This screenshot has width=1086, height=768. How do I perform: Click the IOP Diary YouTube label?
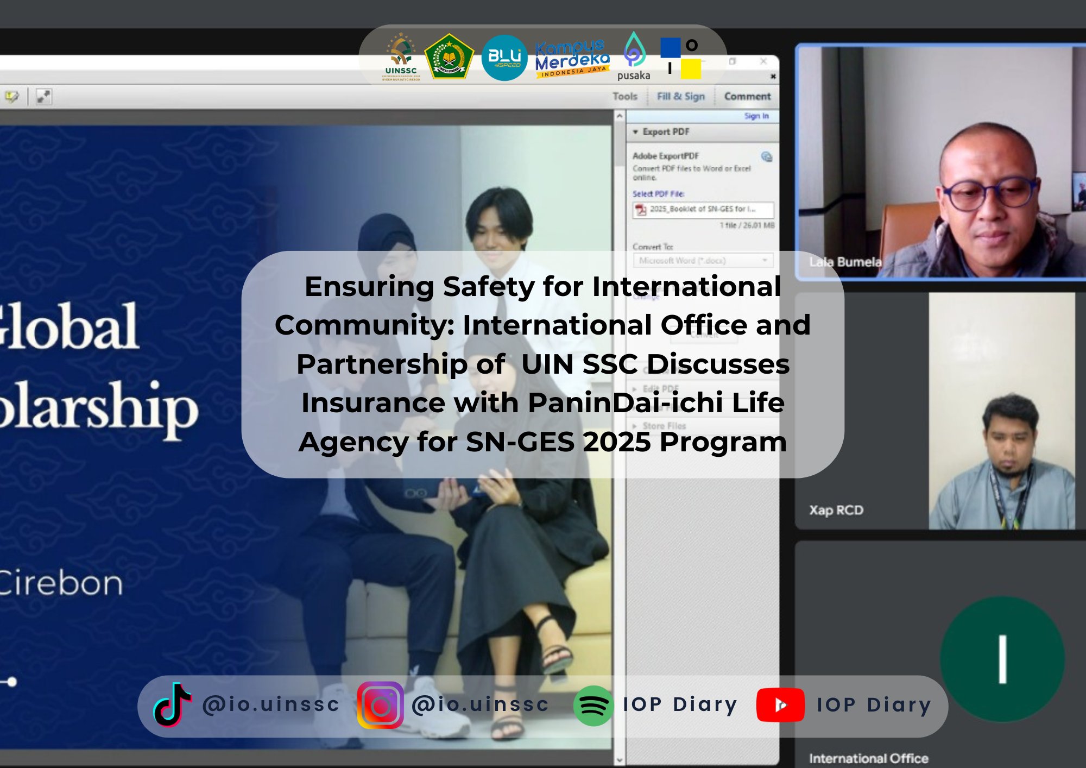coord(874,705)
